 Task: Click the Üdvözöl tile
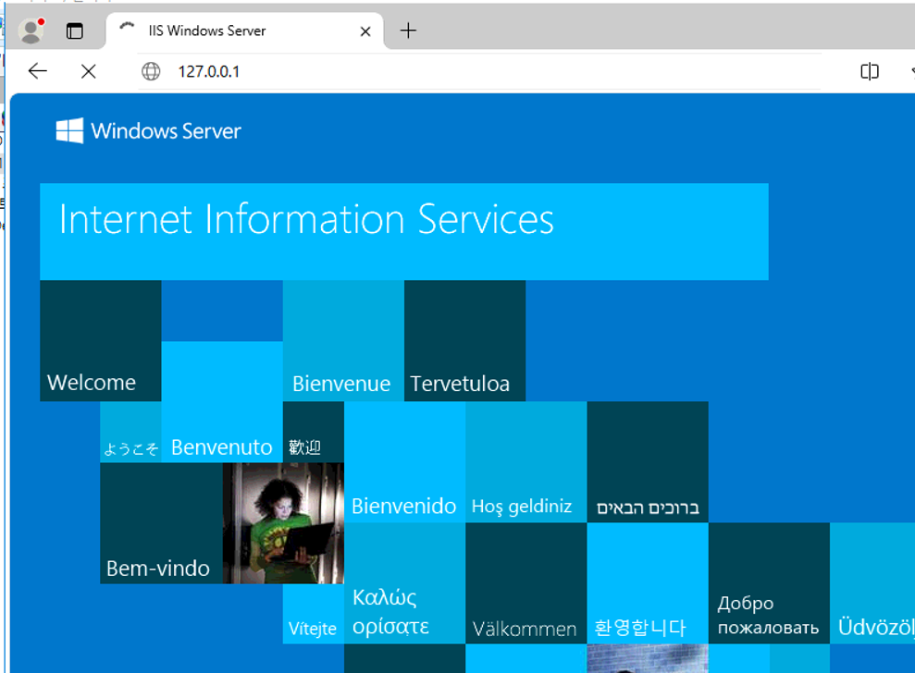pyautogui.click(x=872, y=583)
